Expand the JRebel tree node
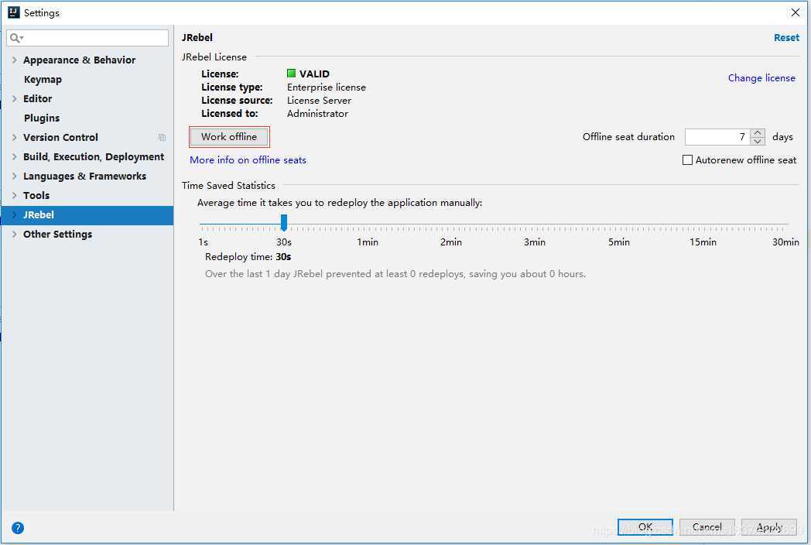The image size is (811, 545). click(15, 214)
